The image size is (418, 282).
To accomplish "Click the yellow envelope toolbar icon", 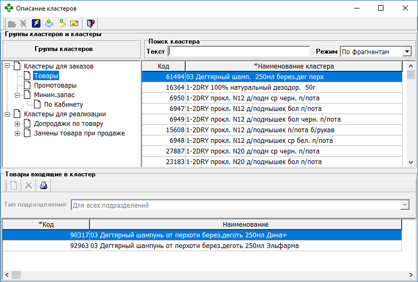I will click(74, 23).
